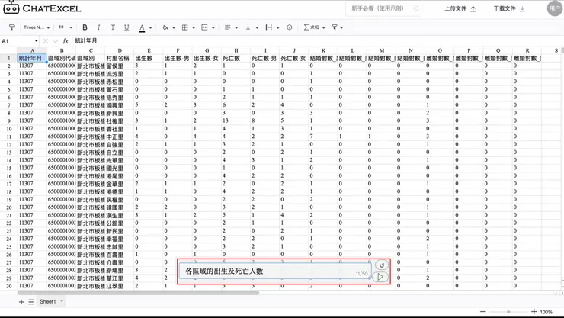
Task: Toggle underline formatting
Action: click(x=127, y=27)
